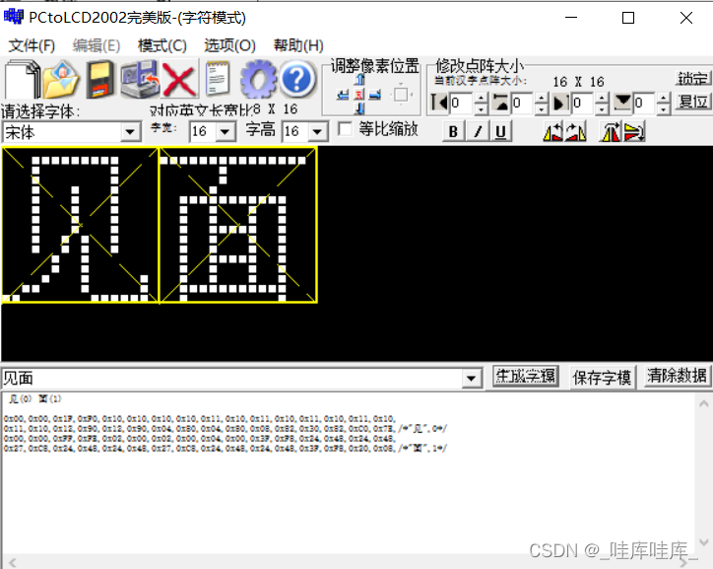Image resolution: width=713 pixels, height=569 pixels.
Task: Click the 生成字模 button
Action: (526, 377)
